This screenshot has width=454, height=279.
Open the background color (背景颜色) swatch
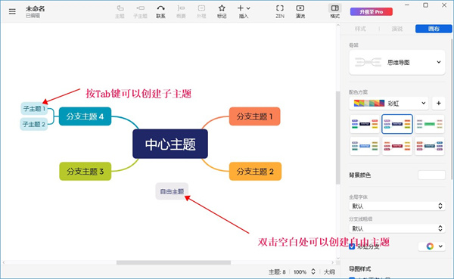click(x=431, y=175)
